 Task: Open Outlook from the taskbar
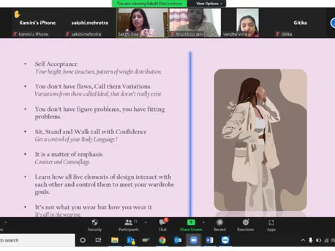pos(178,240)
